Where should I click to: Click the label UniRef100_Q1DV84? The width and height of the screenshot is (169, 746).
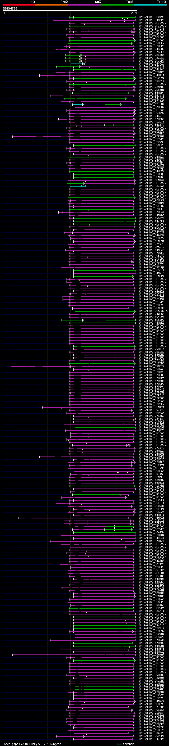[x=152, y=713]
